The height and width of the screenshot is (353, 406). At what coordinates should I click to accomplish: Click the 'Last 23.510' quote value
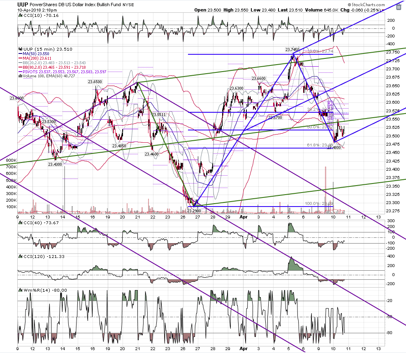(290, 10)
